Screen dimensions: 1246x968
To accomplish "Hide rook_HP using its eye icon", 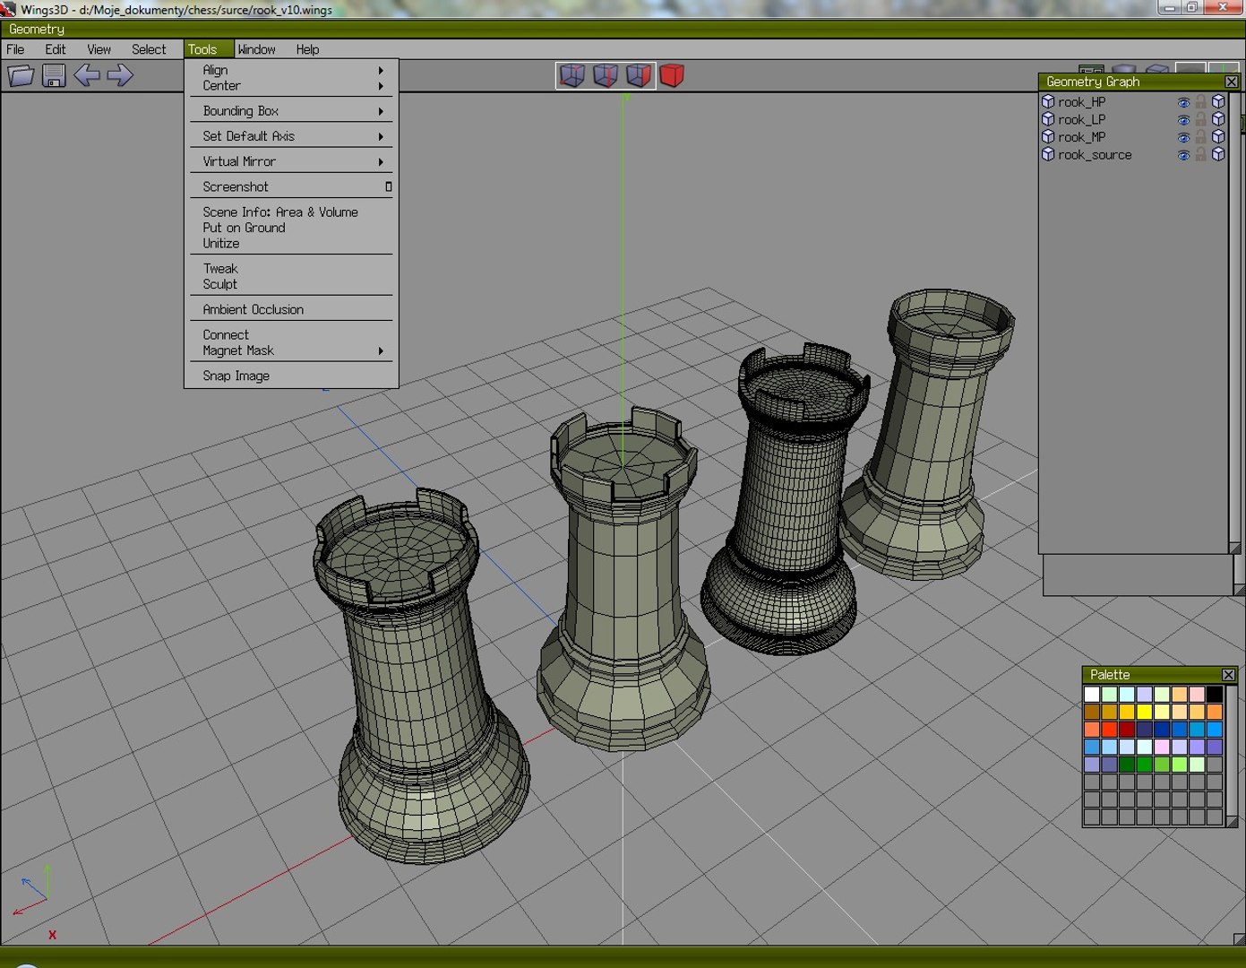I will (1183, 102).
